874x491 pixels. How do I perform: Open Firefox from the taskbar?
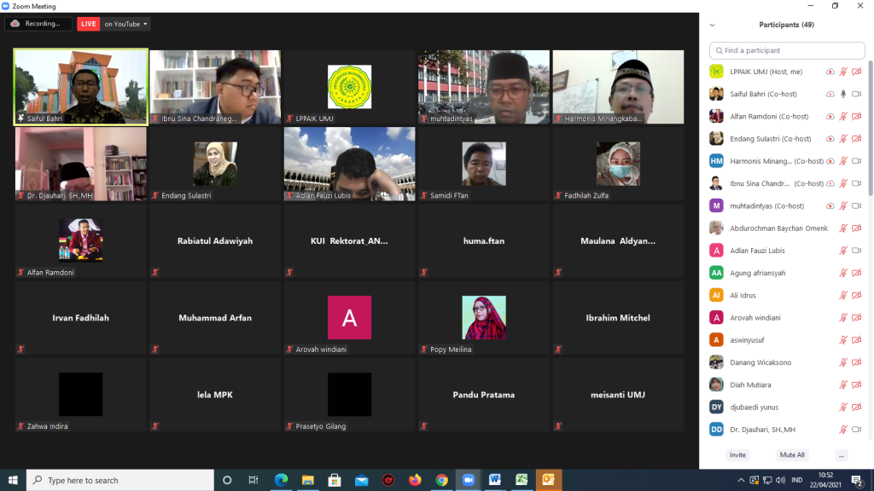pyautogui.click(x=415, y=480)
